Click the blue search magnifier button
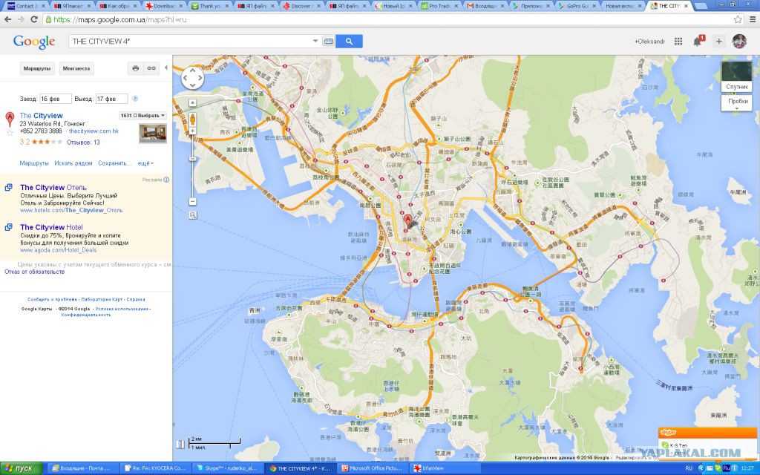760x475 pixels. 349,42
